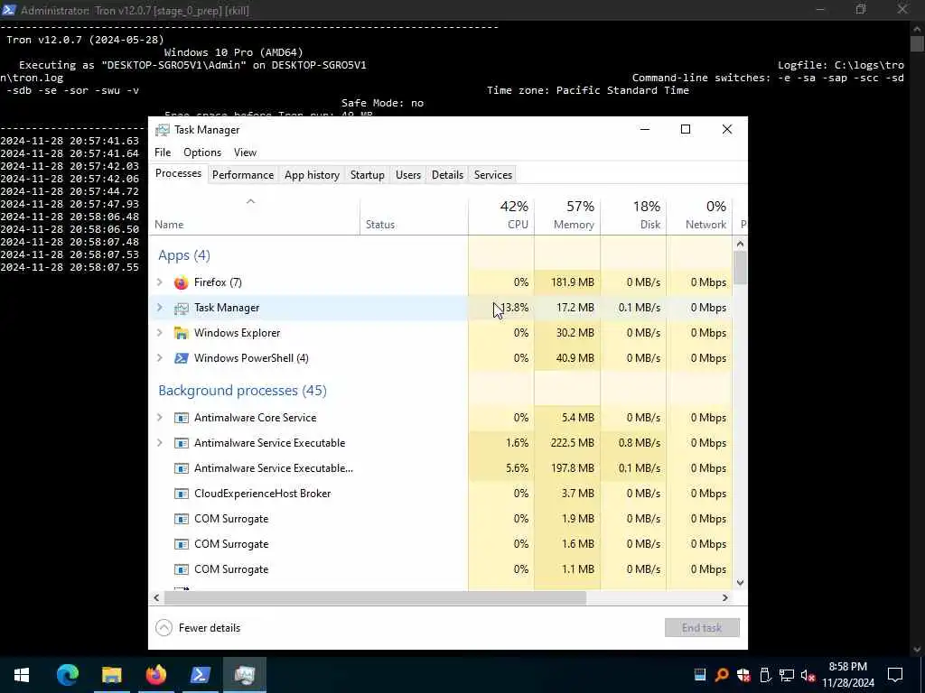Expand the Windows Explorer entry
This screenshot has height=693, width=925.
click(159, 333)
